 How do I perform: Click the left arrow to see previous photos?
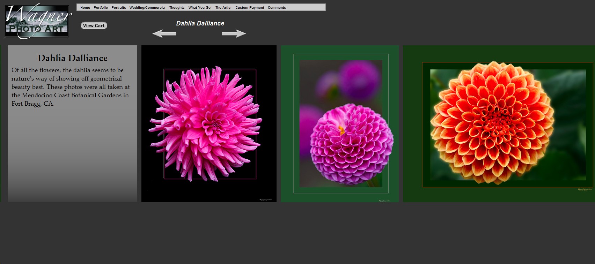164,33
